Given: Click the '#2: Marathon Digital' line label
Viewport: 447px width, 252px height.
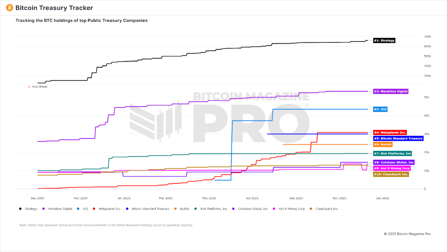Looking at the screenshot, I should [391, 91].
